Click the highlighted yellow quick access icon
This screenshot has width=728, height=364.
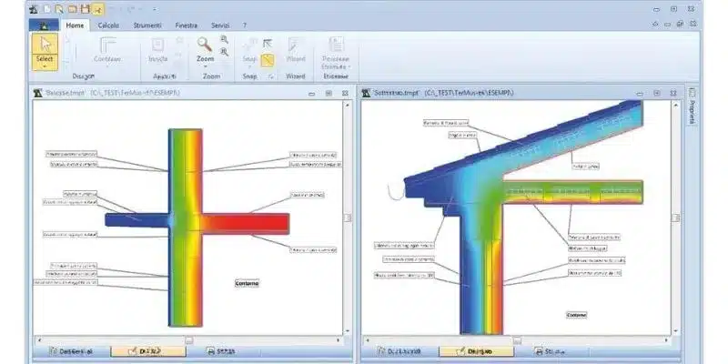click(97, 8)
